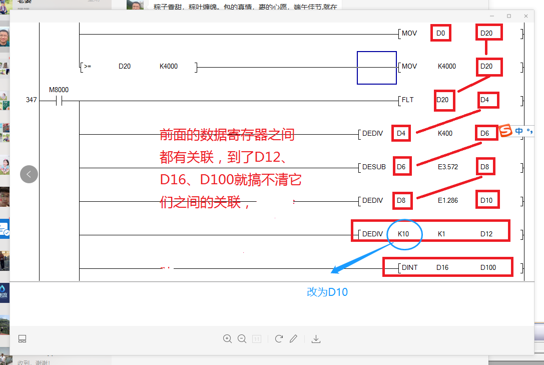Screen dimensions: 544x365
Task: Open the pencil edit tool
Action: [x=294, y=339]
